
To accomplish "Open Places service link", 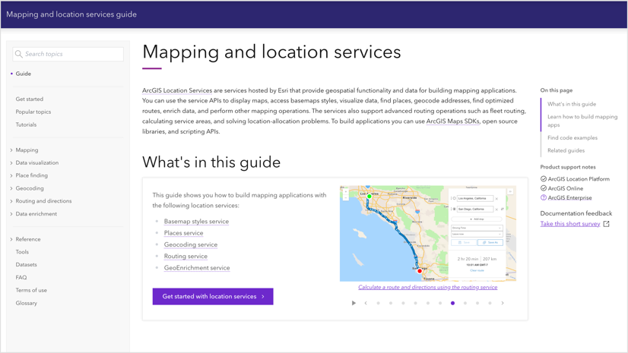I will (183, 232).
